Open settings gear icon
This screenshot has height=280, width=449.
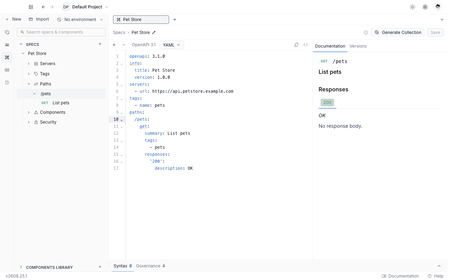(x=425, y=7)
